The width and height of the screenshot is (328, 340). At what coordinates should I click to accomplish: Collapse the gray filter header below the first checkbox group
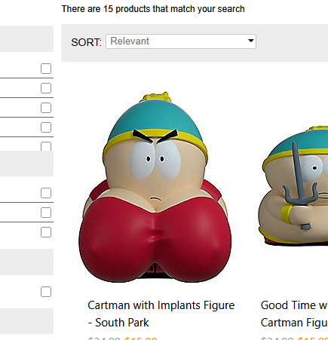(26, 164)
